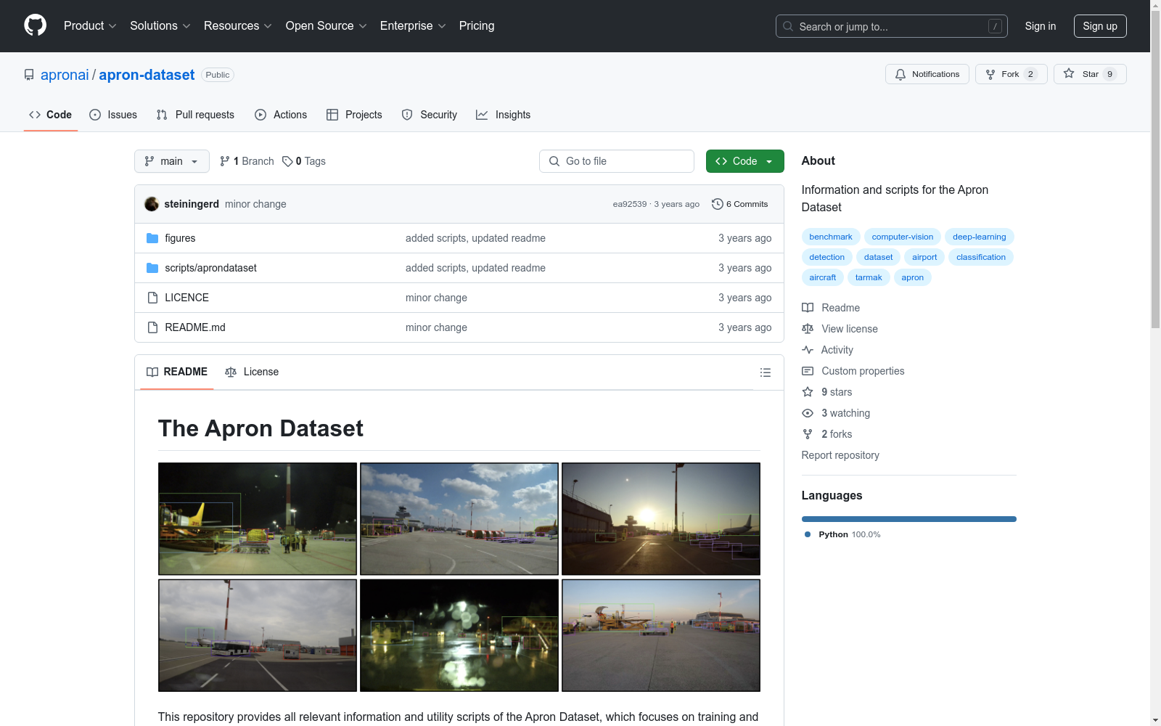Click the GitHub logo icon

tap(35, 25)
